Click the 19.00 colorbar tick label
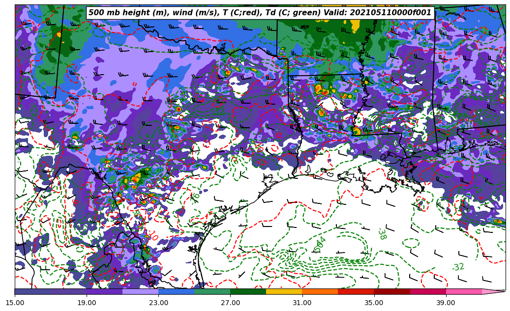This screenshot has height=311, width=510. point(87,303)
